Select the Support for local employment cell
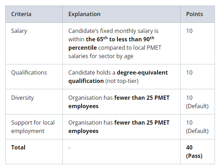 pyautogui.click(x=33, y=127)
